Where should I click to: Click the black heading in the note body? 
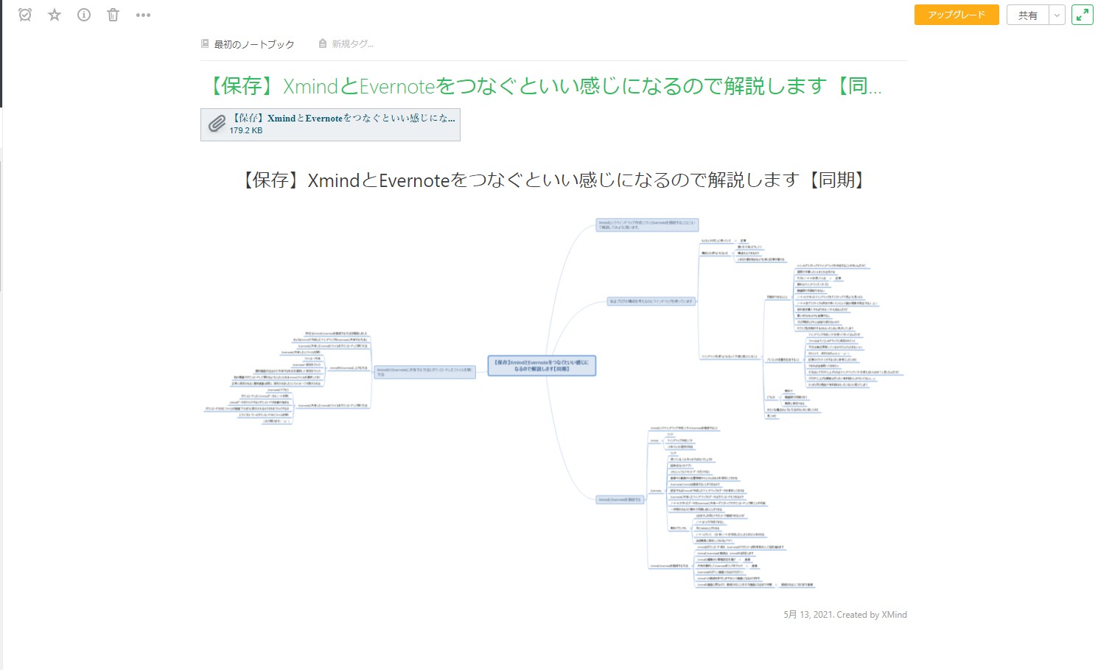pyautogui.click(x=553, y=180)
